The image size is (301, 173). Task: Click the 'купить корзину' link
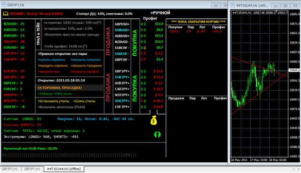click(51, 60)
